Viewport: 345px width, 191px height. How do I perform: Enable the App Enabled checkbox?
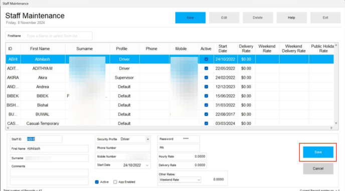(115, 182)
